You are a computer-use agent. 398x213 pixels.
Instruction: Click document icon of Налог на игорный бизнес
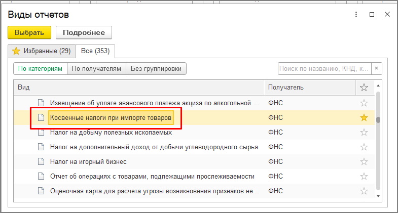click(41, 161)
